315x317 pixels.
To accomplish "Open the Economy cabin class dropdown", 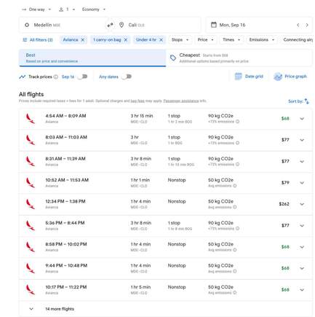I will coord(94,9).
